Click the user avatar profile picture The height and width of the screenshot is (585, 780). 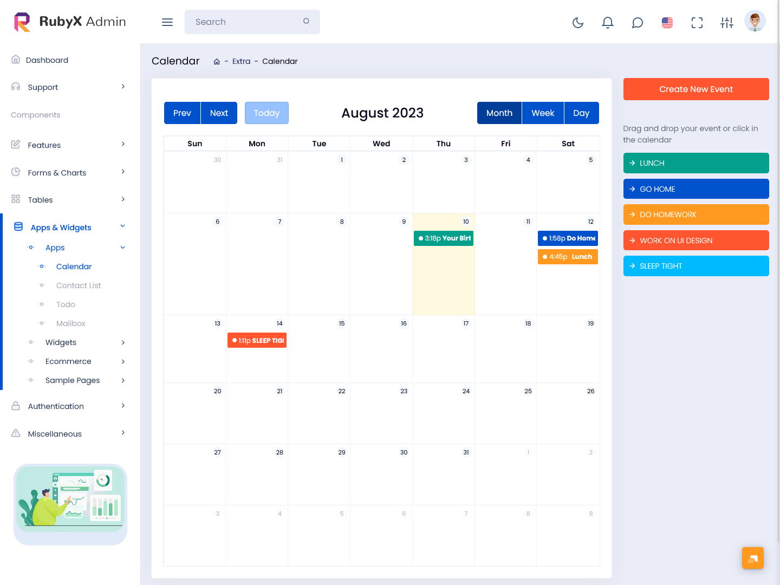pyautogui.click(x=755, y=21)
